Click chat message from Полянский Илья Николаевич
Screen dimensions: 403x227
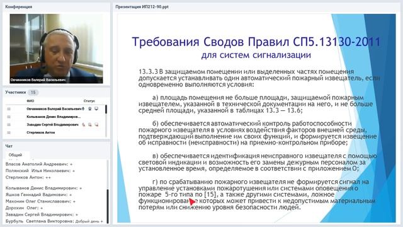click(40, 171)
